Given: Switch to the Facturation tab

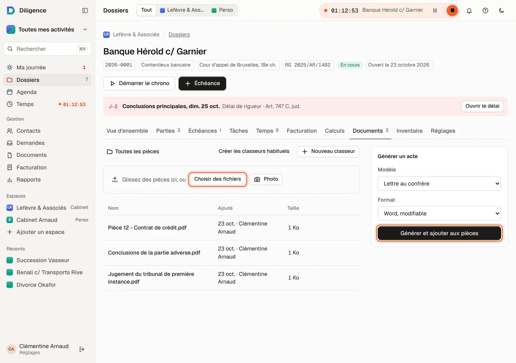Looking at the screenshot, I should coord(302,131).
